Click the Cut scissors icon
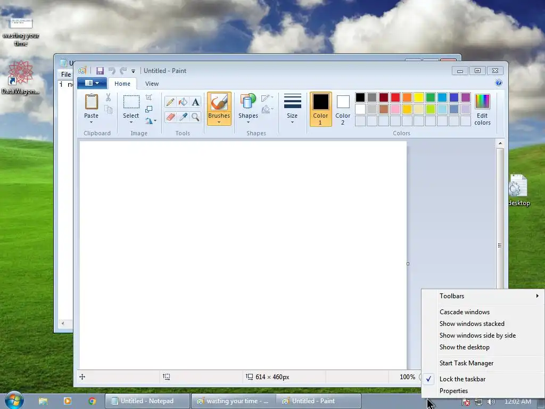The height and width of the screenshot is (409, 545). [x=109, y=97]
